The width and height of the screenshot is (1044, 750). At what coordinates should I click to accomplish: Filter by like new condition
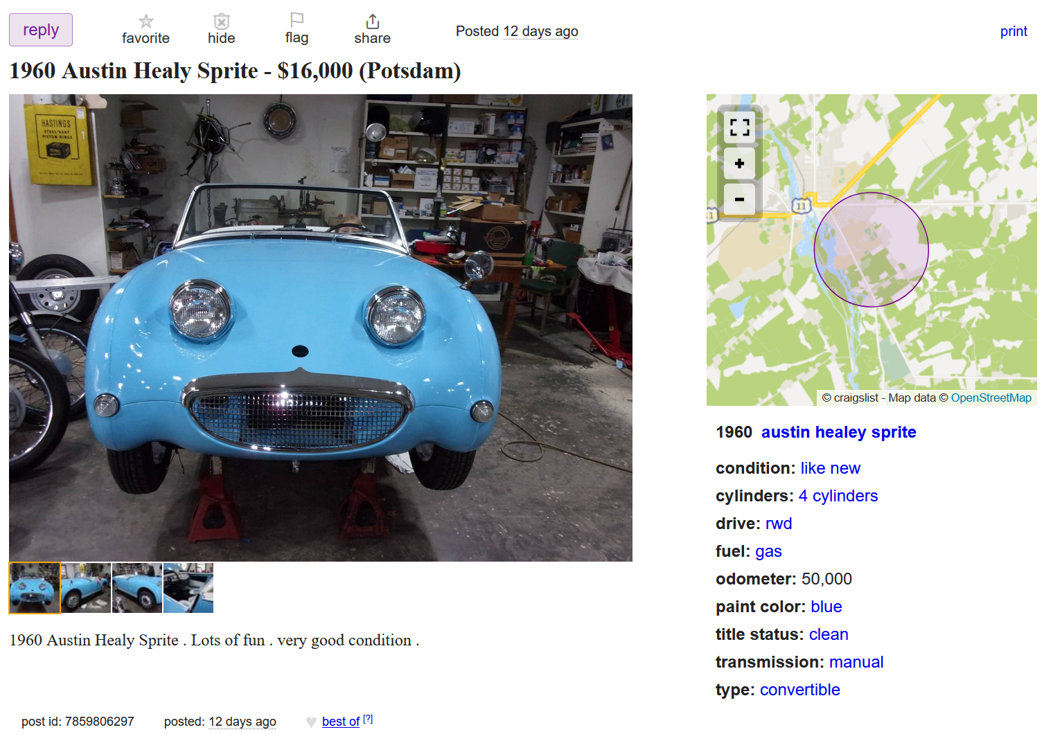click(x=830, y=468)
